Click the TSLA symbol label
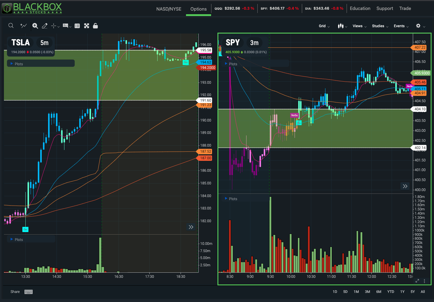Viewport: 434px width, 302px height. [x=21, y=43]
